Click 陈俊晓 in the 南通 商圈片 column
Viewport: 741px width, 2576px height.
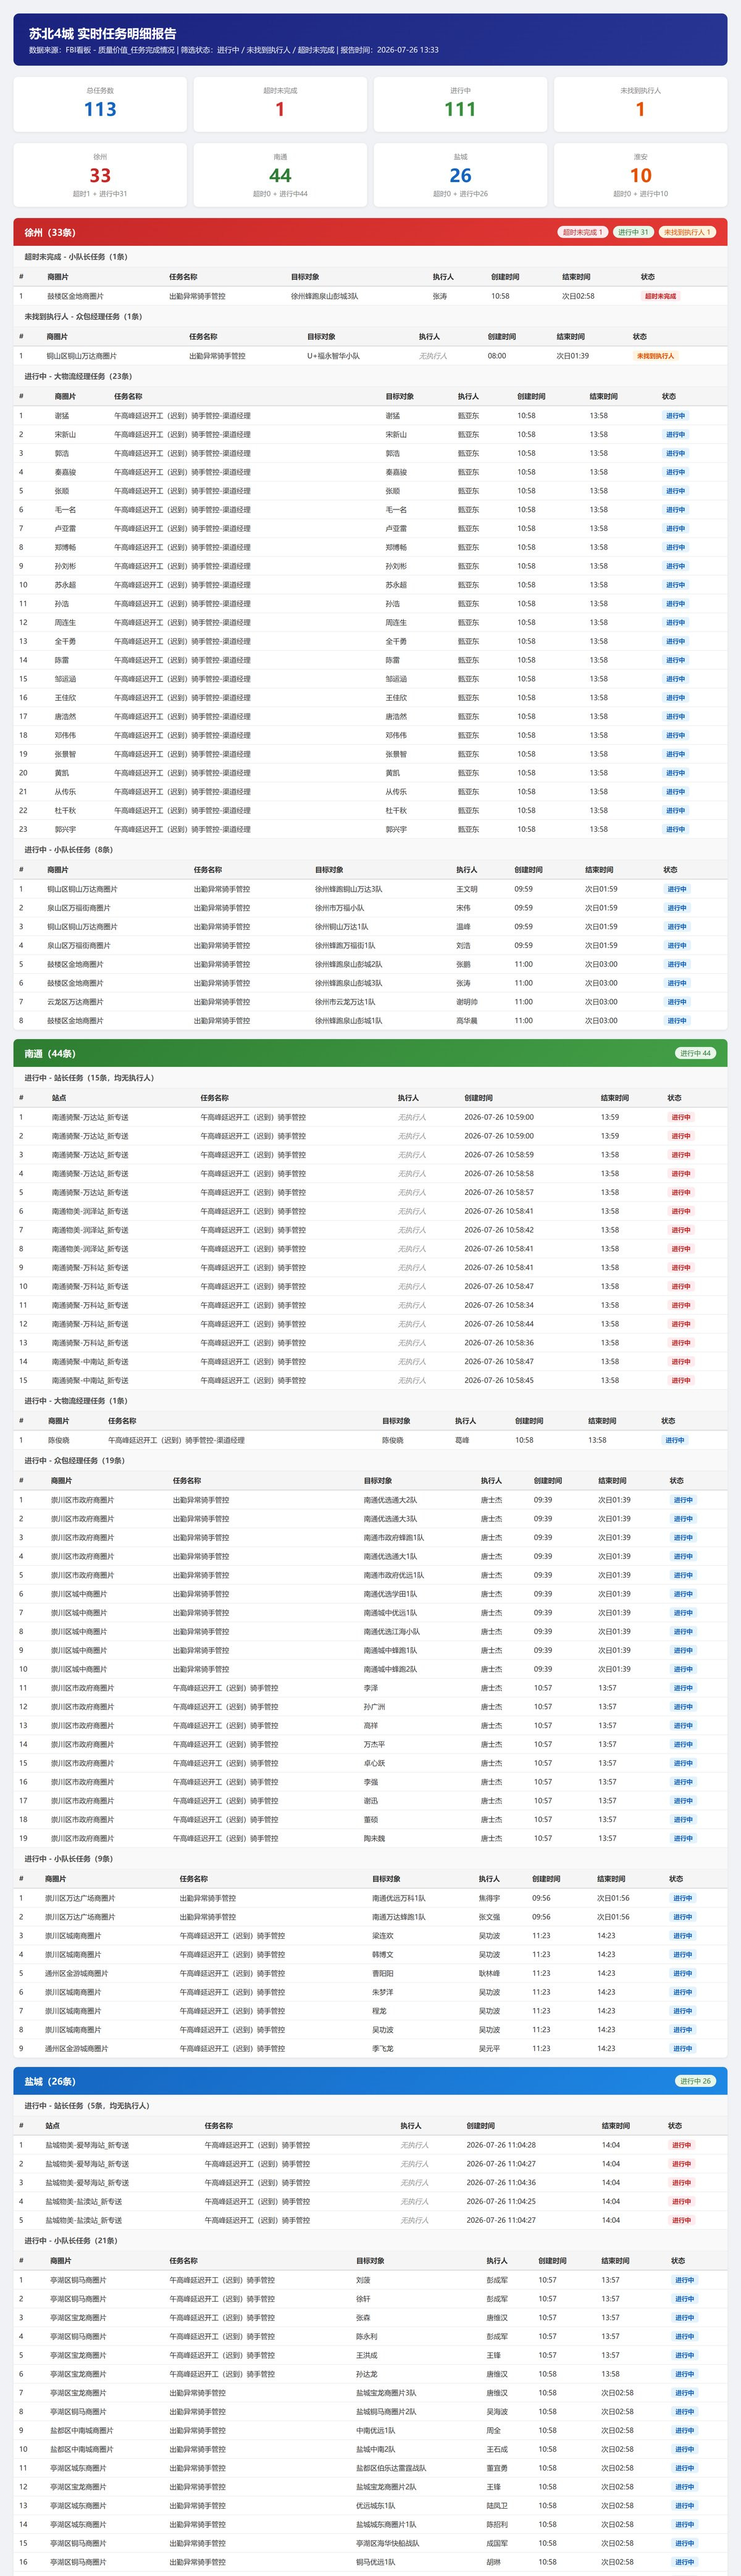point(59,1440)
